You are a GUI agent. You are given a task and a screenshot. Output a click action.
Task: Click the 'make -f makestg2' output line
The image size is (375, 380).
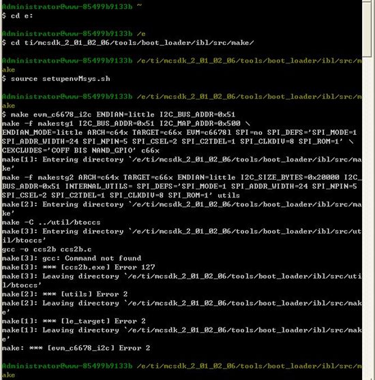click(181, 177)
